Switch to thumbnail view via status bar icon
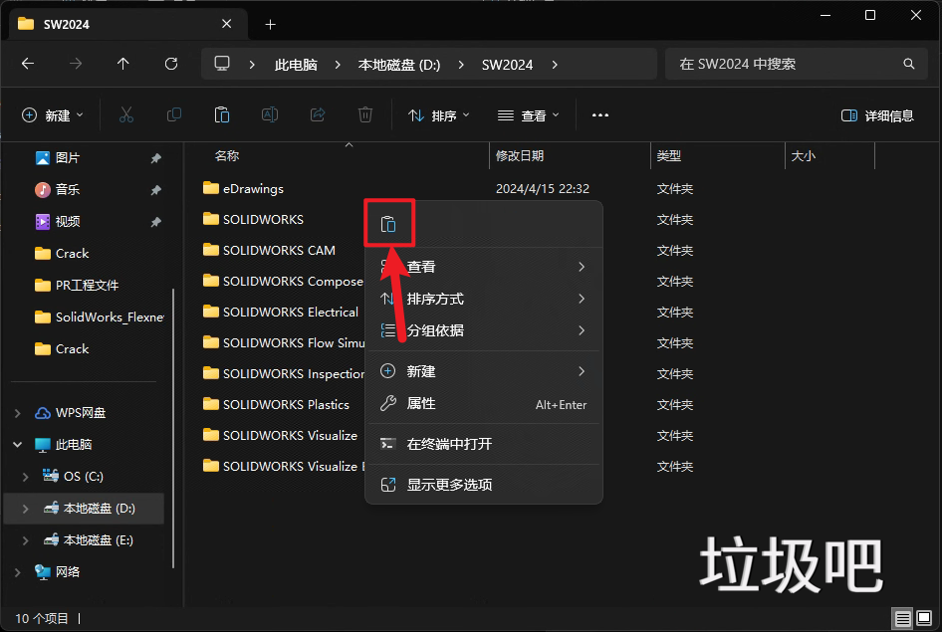Image resolution: width=942 pixels, height=632 pixels. pyautogui.click(x=926, y=618)
